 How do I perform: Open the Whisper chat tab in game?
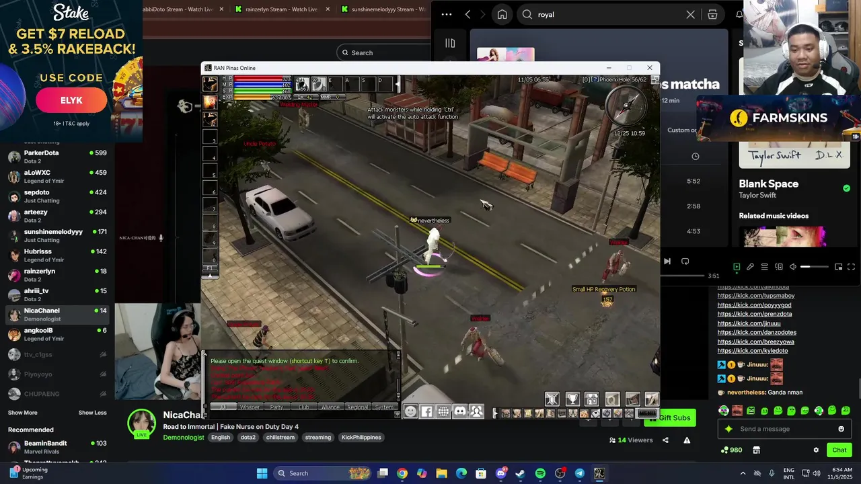[x=250, y=407]
